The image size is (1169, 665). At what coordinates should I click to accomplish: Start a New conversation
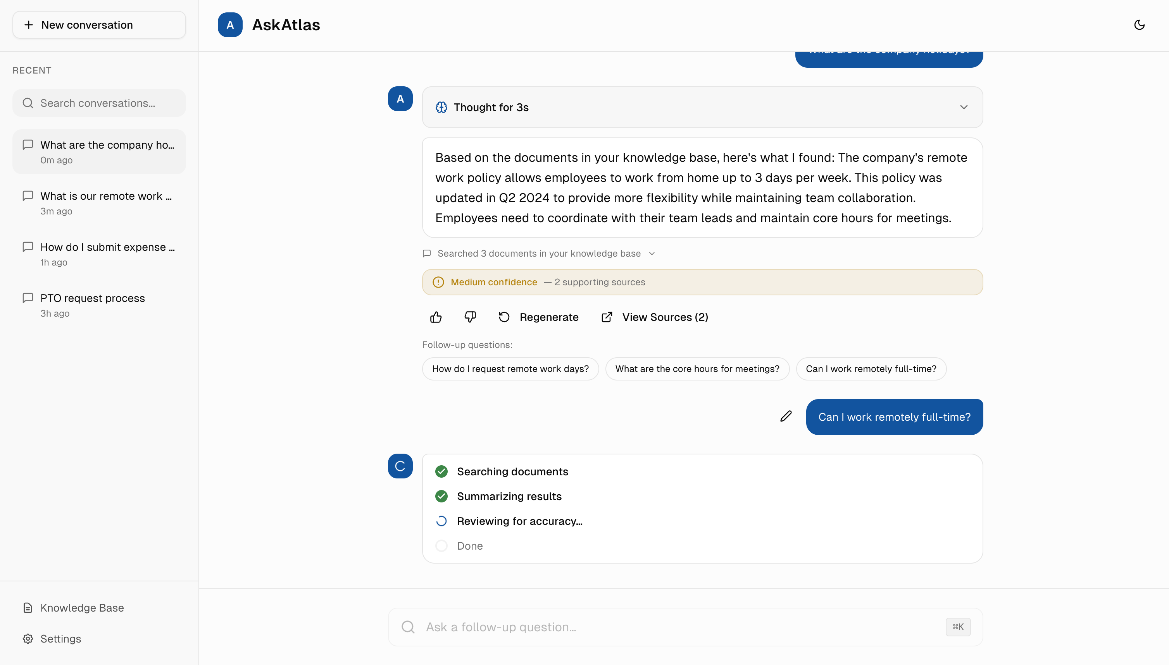click(99, 25)
